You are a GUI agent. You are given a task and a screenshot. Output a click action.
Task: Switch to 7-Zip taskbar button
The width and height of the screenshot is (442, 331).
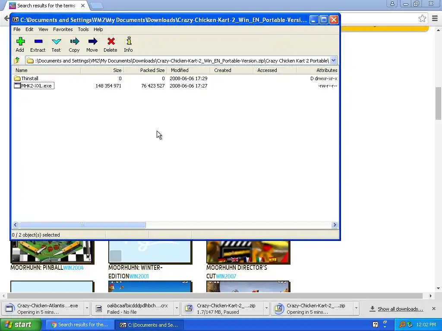tap(149, 325)
